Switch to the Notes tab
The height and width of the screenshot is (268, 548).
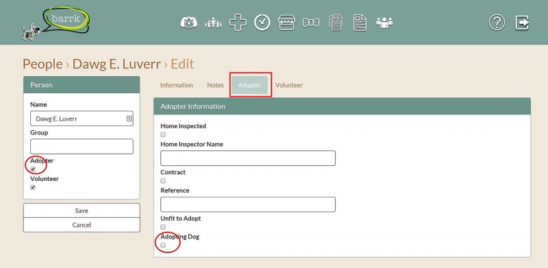pos(215,85)
